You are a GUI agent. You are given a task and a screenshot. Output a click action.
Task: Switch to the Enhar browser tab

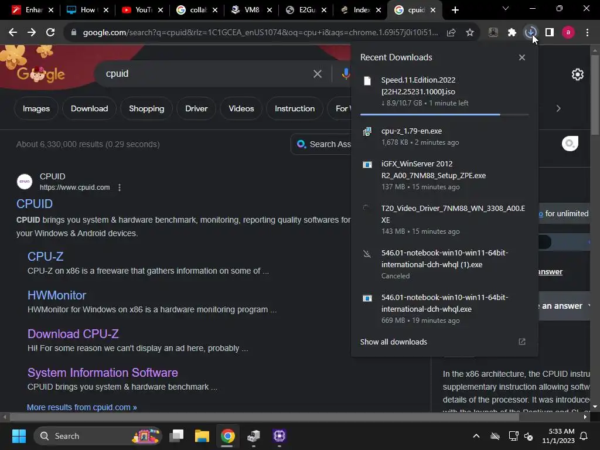click(x=33, y=10)
